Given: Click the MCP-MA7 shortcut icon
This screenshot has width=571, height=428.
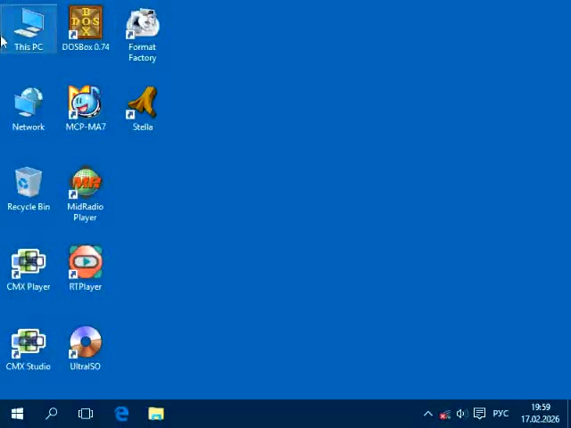Looking at the screenshot, I should [86, 105].
